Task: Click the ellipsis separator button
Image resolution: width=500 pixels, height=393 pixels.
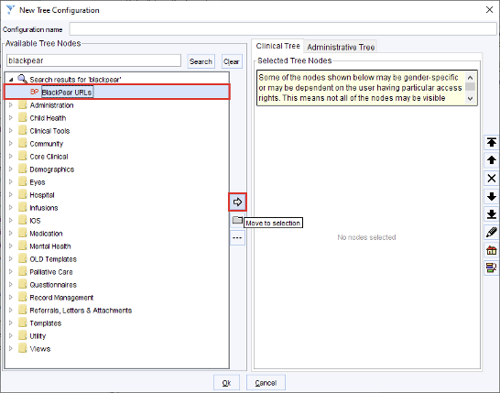Action: click(237, 238)
